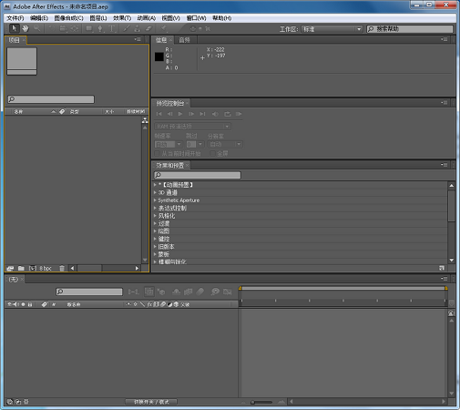Toggle the loop playback button
Image resolution: width=460 pixels, height=410 pixels.
[228, 114]
